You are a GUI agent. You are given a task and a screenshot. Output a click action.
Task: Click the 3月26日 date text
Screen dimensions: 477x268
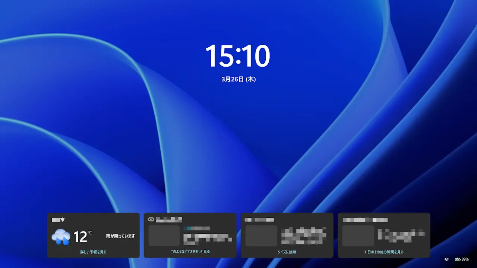click(x=238, y=79)
